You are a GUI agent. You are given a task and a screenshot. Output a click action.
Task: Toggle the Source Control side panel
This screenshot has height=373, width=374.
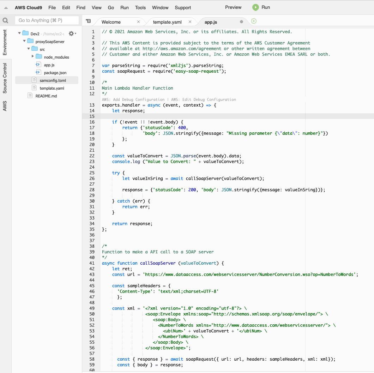tap(5, 78)
